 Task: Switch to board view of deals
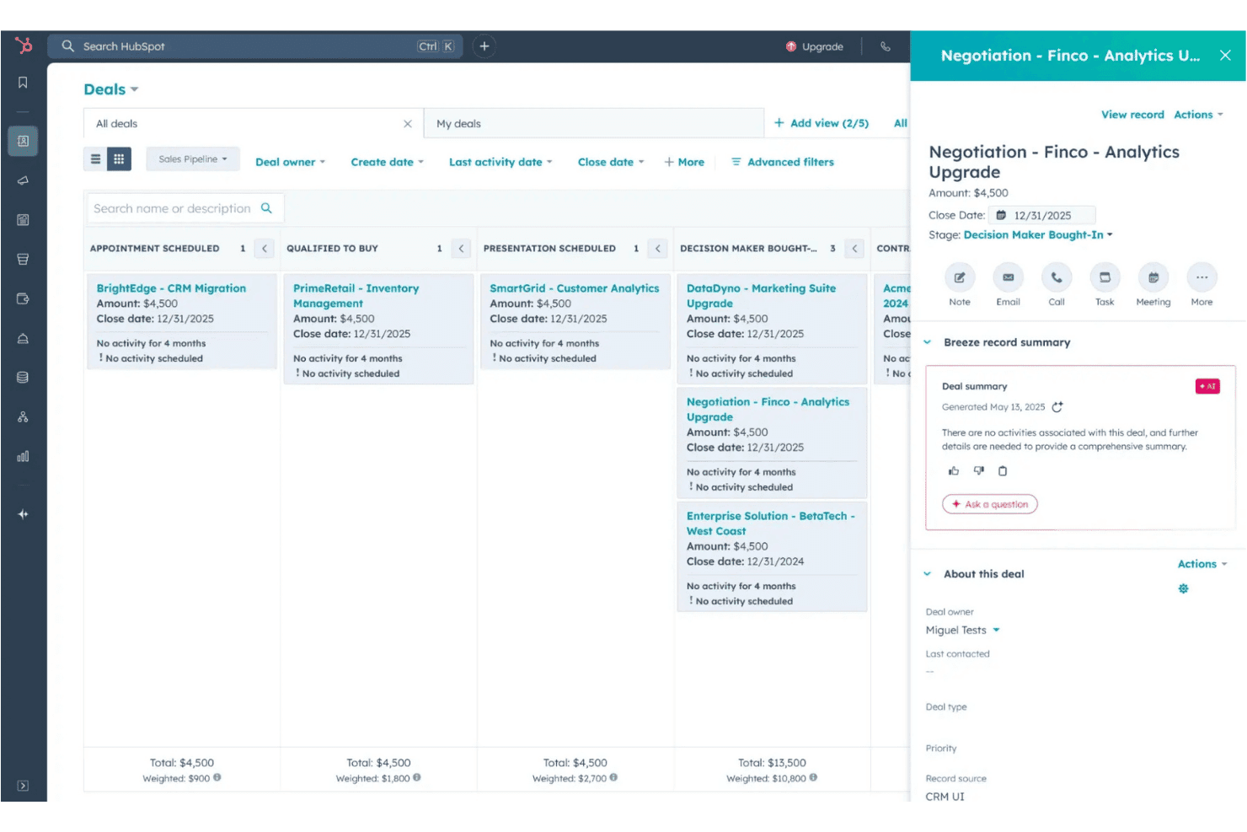coord(119,159)
